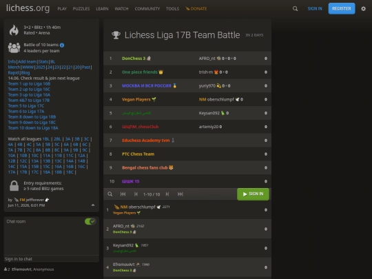The height and width of the screenshot is (279, 372).
Task: Watch league 10A link
Action: click(x=12, y=156)
